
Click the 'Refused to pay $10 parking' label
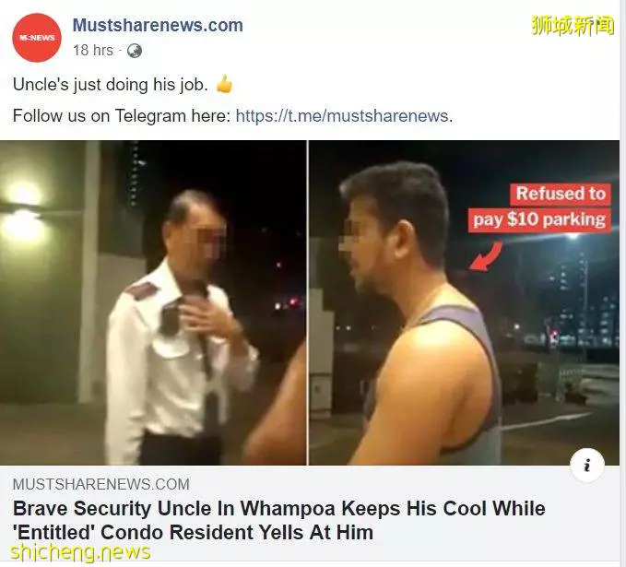(x=539, y=207)
